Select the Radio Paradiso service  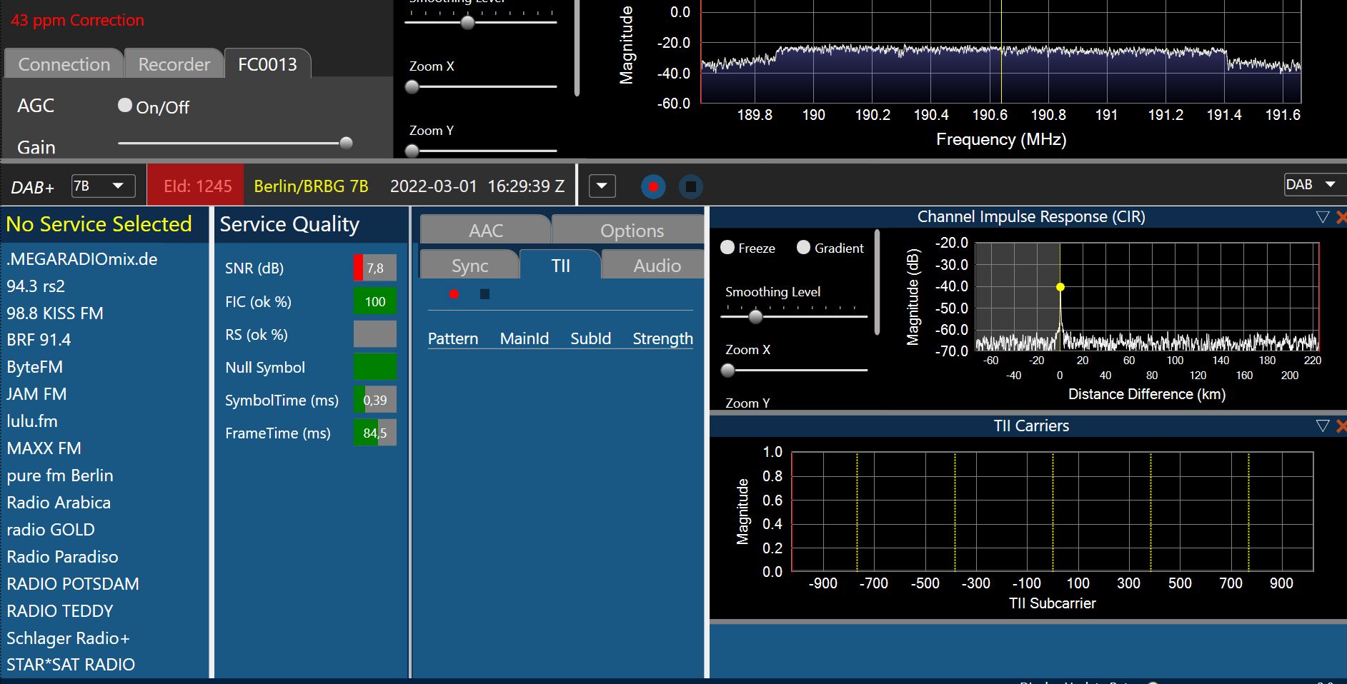[62, 557]
